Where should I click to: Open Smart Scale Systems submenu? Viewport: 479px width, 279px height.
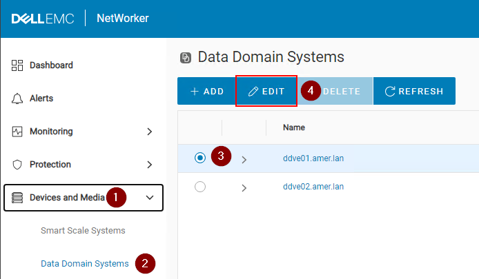83,231
